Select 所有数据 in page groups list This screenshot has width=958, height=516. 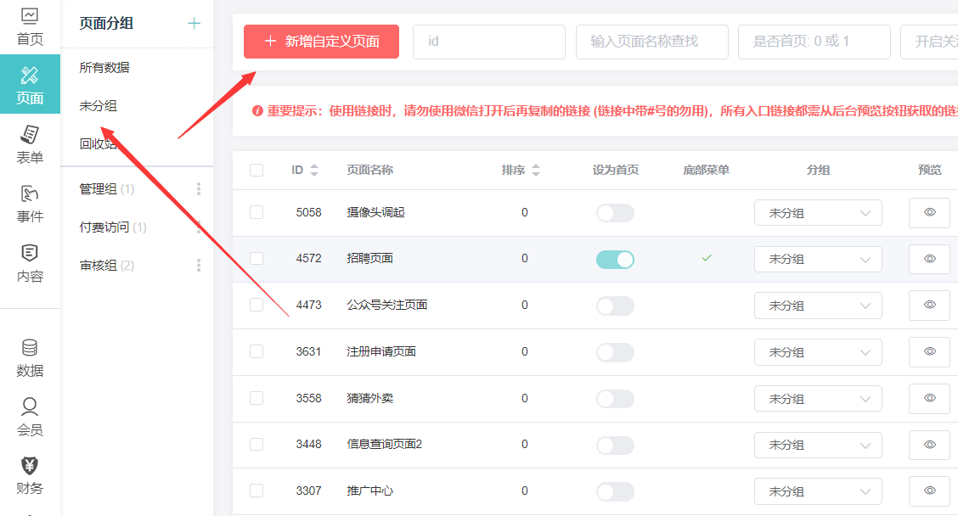(x=104, y=68)
